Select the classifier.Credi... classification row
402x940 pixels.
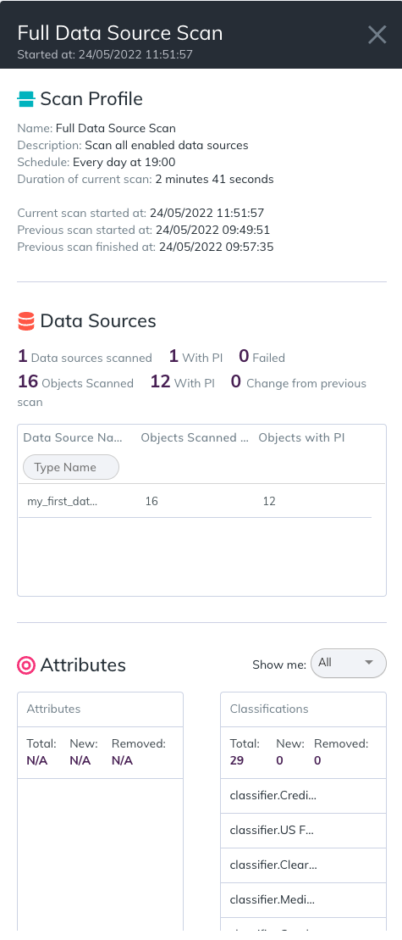pyautogui.click(x=303, y=796)
